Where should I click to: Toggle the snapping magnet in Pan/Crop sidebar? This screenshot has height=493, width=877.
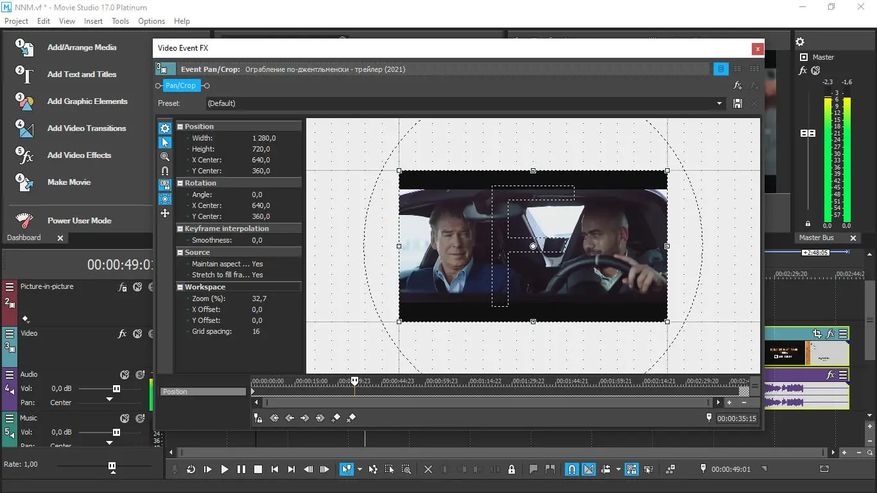pos(165,171)
